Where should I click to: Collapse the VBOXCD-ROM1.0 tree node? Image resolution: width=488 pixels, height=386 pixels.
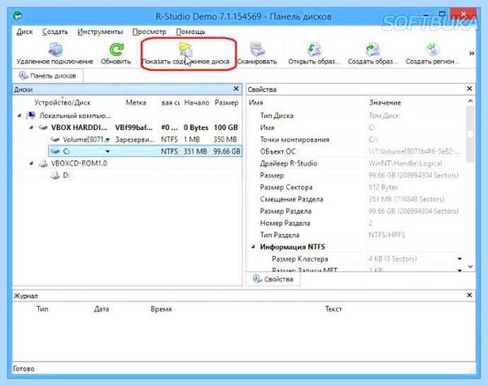point(31,163)
